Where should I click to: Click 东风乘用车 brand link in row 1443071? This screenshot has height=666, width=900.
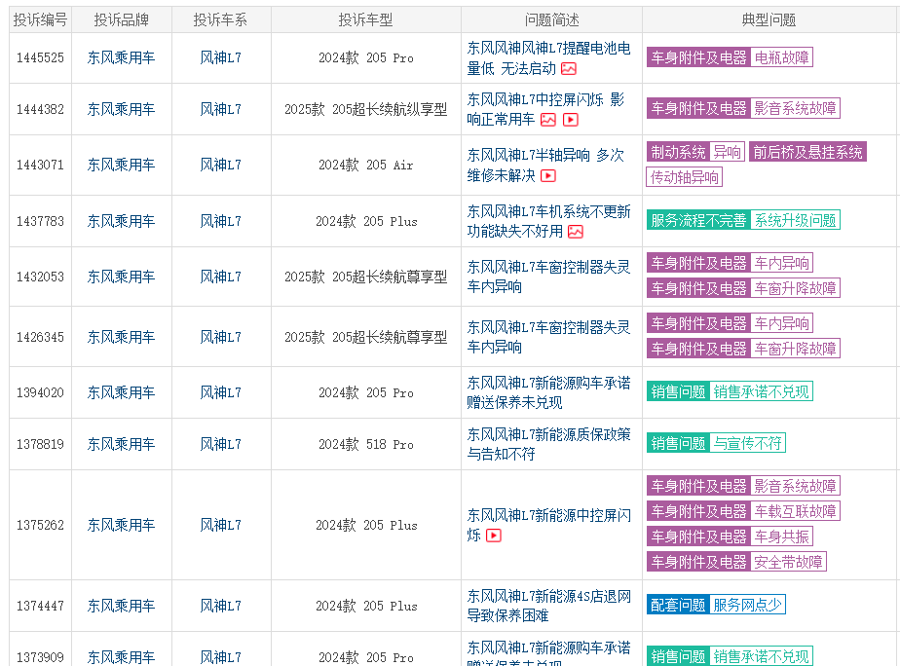tap(121, 166)
